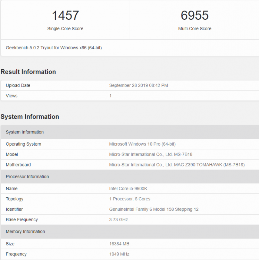
Task: Click the 6955 multi-core score value
Action: (x=194, y=15)
